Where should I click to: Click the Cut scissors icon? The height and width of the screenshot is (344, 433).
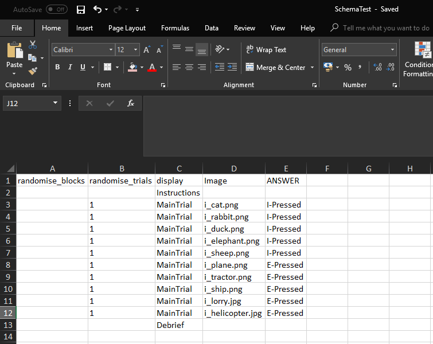tap(33, 45)
